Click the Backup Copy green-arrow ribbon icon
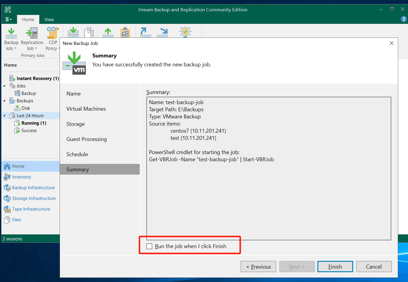Screen dimensions: 408x282 [x=73, y=32]
